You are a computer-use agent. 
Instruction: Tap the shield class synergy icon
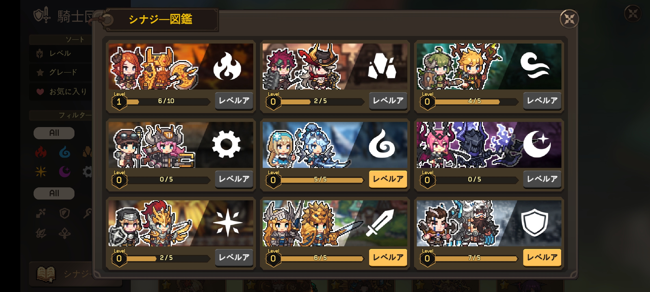(535, 222)
